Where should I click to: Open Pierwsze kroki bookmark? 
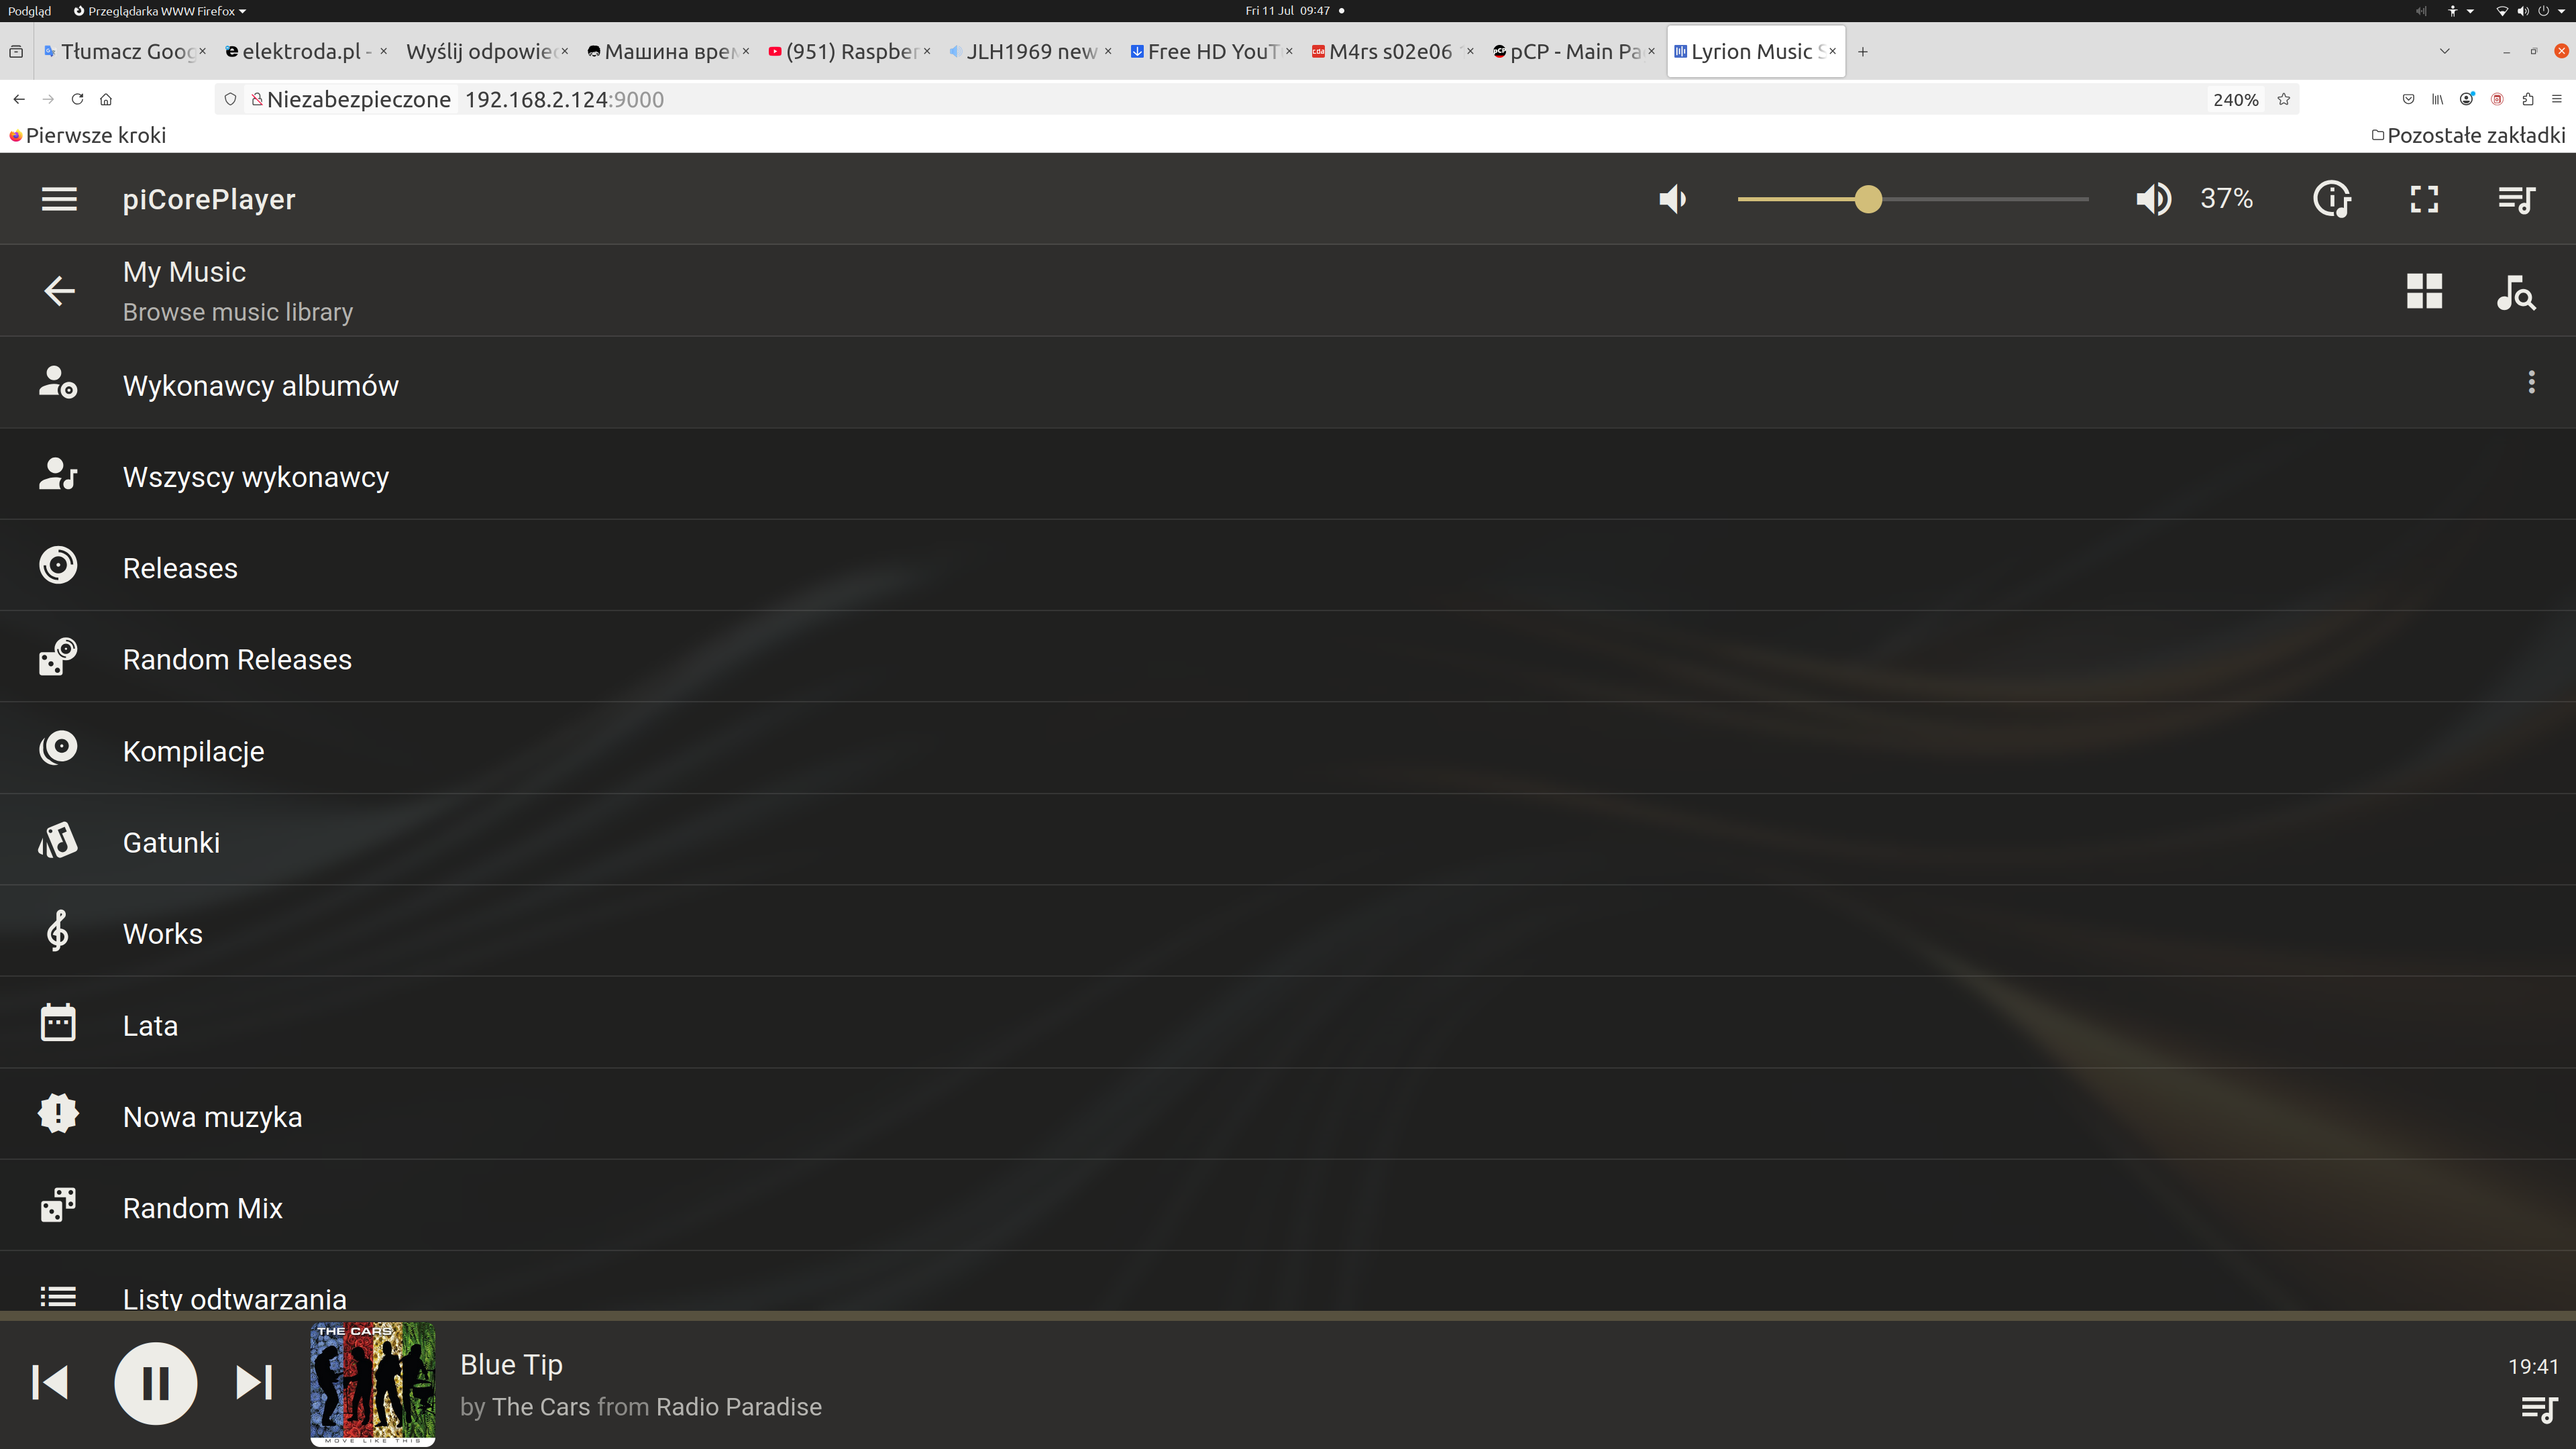point(88,135)
